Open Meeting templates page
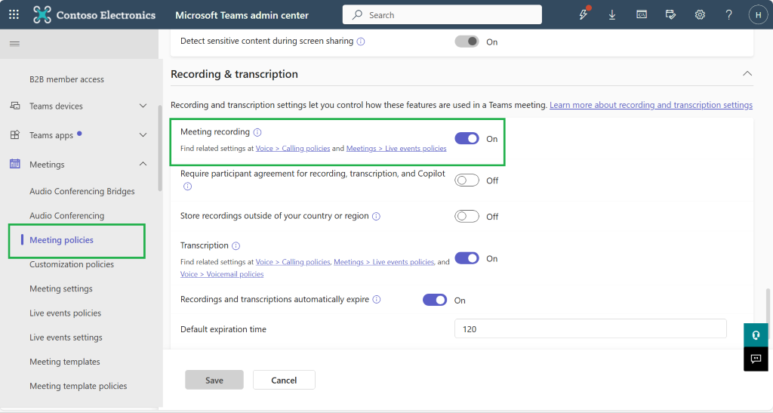This screenshot has width=773, height=413. coord(65,362)
